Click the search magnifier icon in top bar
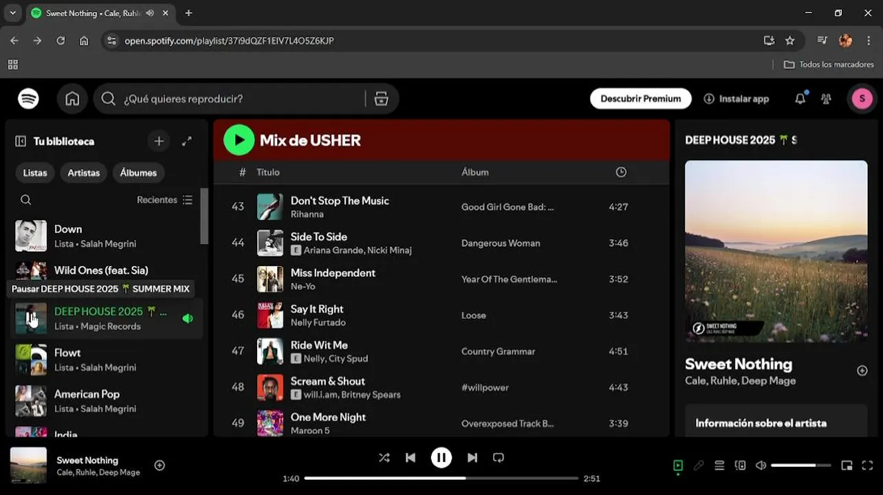 pos(108,98)
